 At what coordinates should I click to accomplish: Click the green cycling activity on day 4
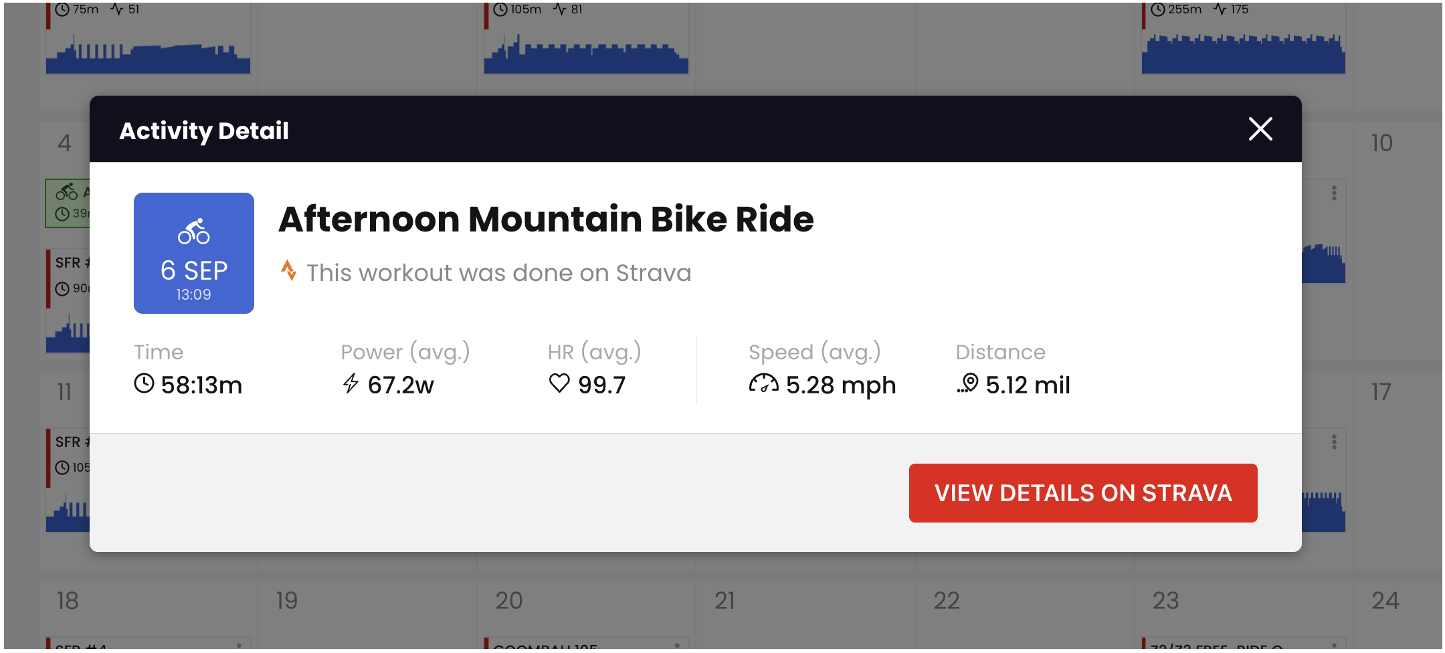[x=68, y=203]
